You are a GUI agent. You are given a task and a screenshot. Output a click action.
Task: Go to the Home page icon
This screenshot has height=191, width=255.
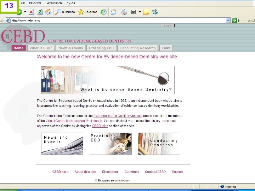coord(48,12)
